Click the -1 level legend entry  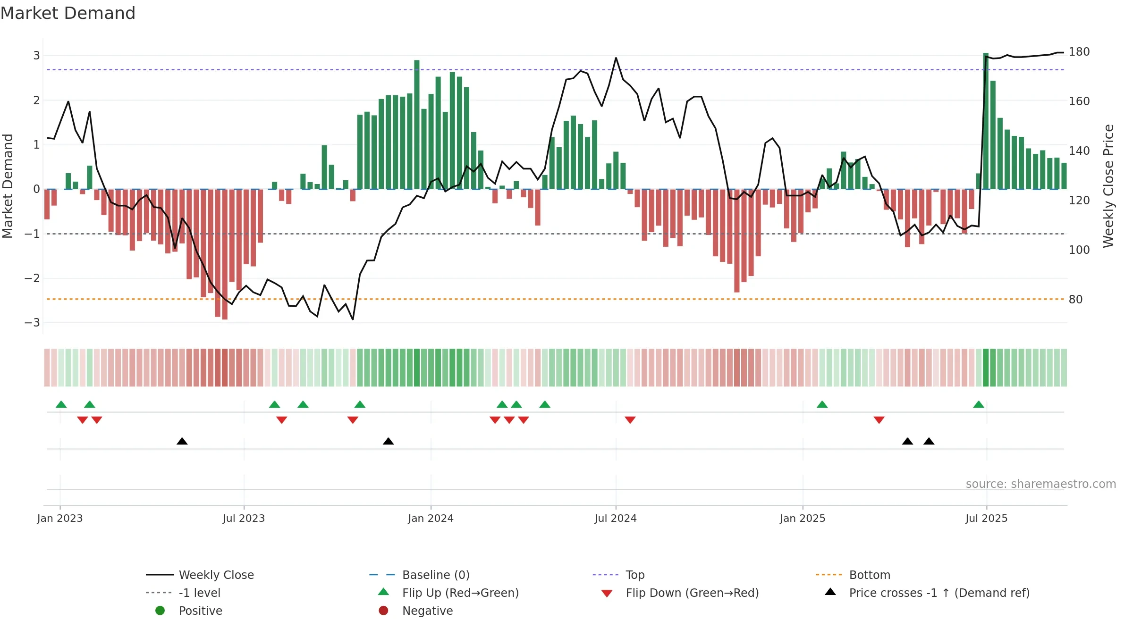coord(183,593)
